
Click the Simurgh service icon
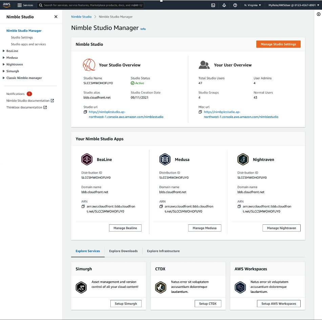pos(81,287)
